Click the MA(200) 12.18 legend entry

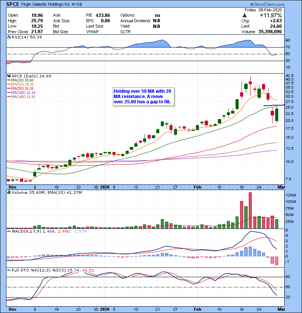click(21, 93)
